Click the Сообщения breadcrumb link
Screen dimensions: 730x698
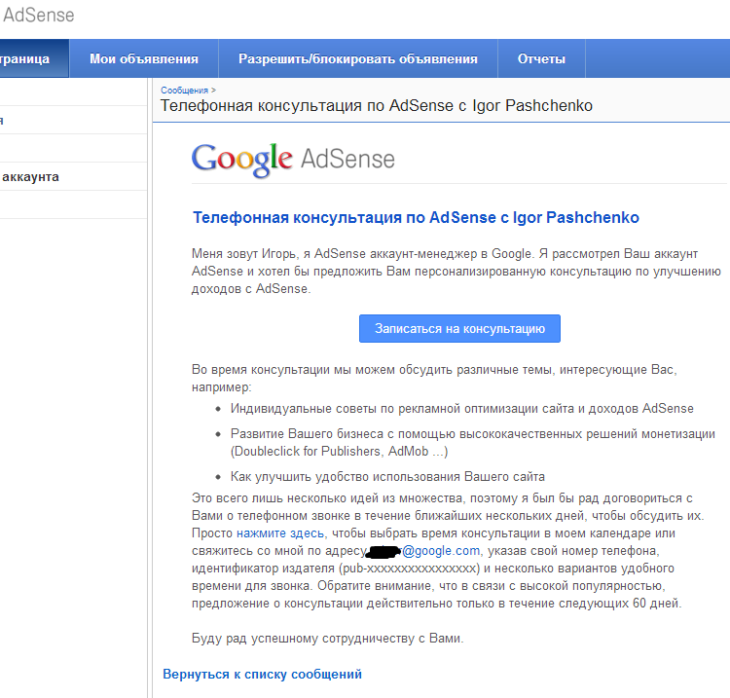coord(184,91)
